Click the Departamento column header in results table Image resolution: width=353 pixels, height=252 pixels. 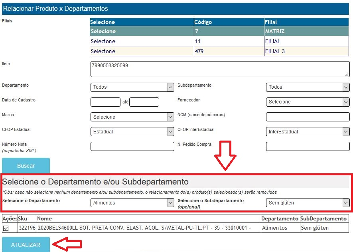click(280, 218)
